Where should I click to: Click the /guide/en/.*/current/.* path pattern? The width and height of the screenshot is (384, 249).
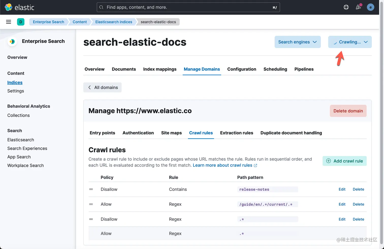click(268, 204)
